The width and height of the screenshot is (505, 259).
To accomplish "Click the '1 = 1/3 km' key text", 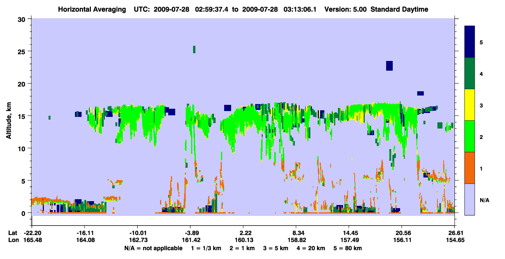I will 205,248.
